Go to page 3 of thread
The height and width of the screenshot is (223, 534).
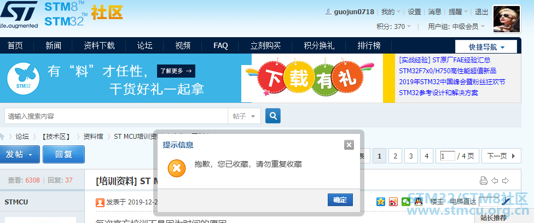[411, 156]
